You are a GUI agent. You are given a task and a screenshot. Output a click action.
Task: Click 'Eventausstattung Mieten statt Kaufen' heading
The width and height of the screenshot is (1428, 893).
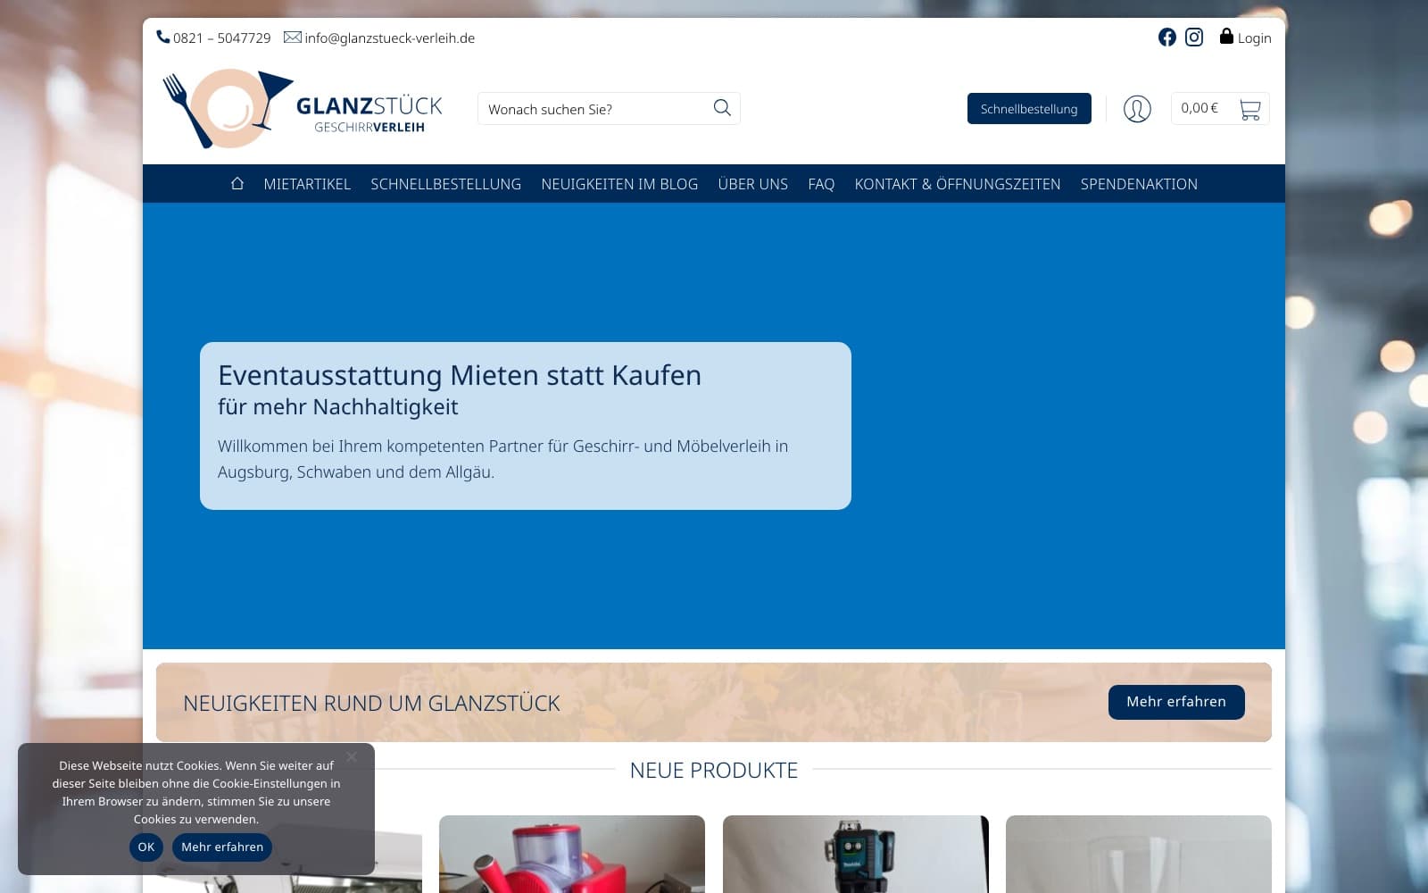[460, 375]
